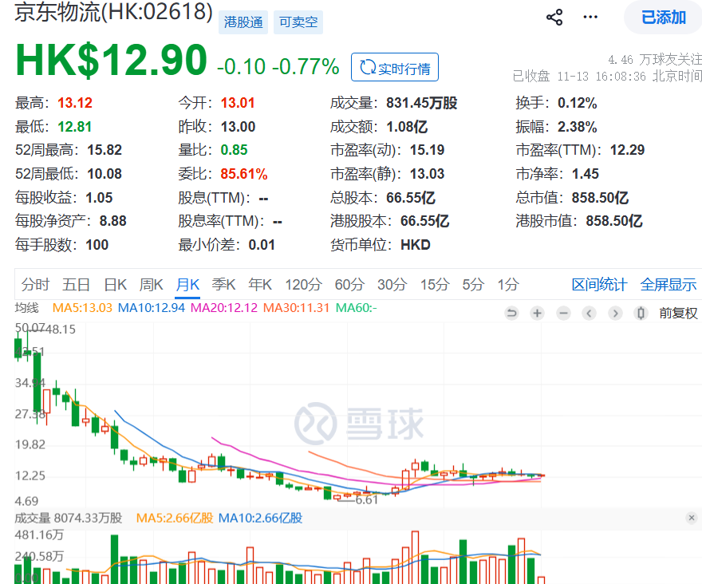Switch to the 30分 chart tab
This screenshot has height=584, width=702.
point(392,284)
